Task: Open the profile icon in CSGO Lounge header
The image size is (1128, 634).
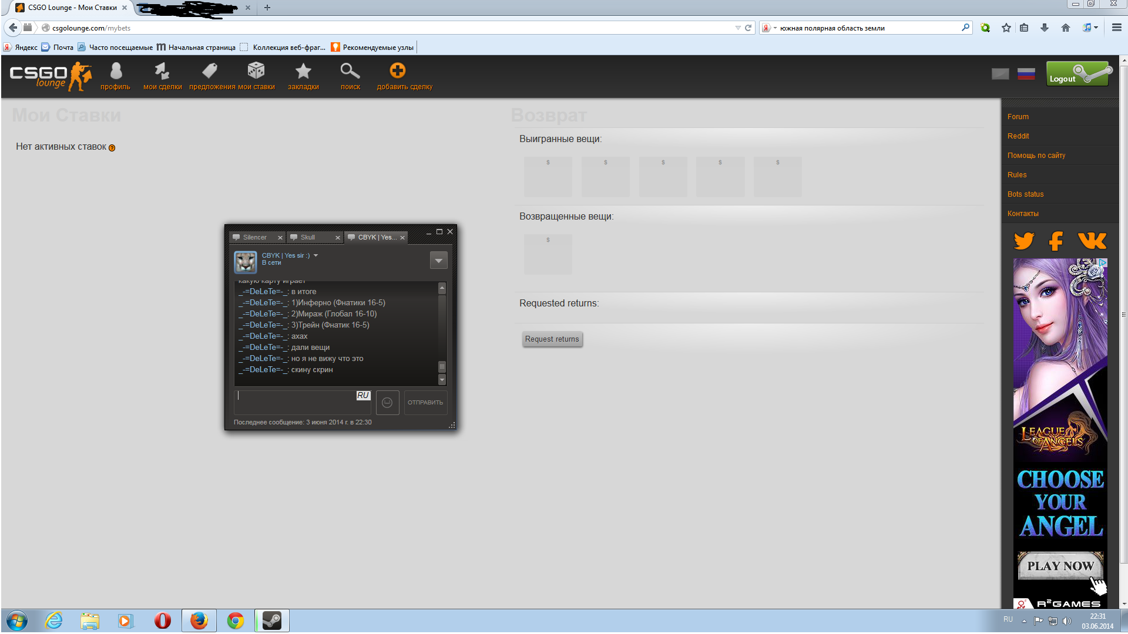Action: click(x=116, y=72)
